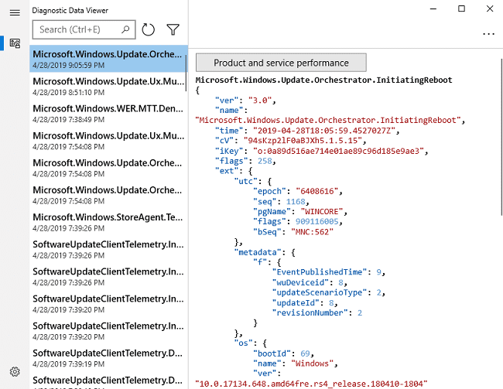Click the "bootId" value 69

click(x=305, y=353)
